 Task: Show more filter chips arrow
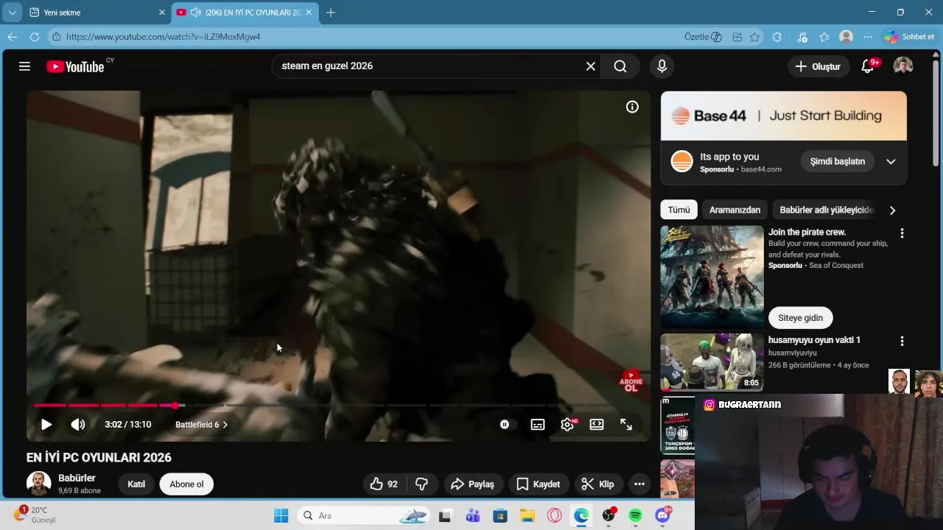click(892, 211)
